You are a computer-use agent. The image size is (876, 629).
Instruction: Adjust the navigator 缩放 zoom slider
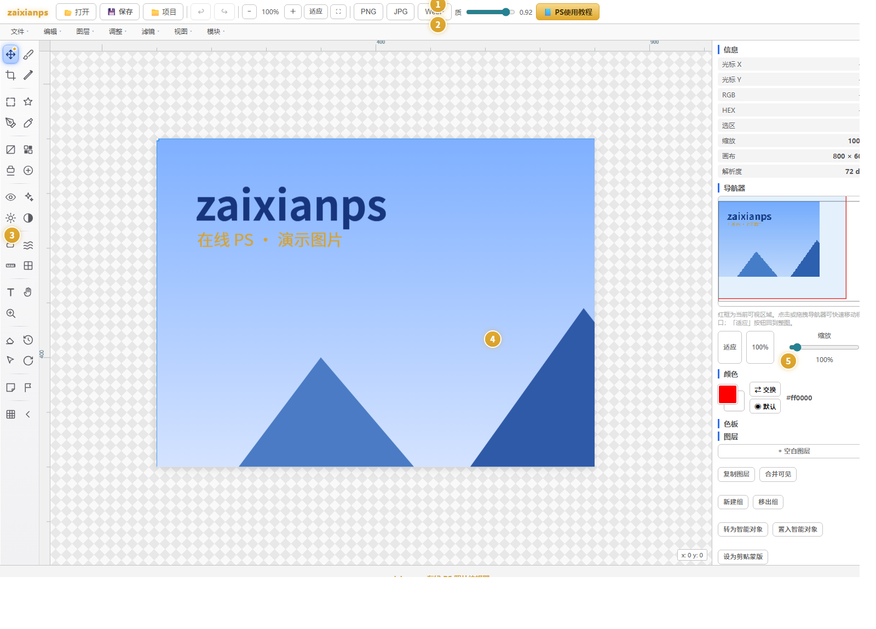click(x=824, y=347)
